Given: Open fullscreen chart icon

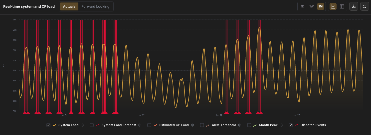Looking at the screenshot, I should 365,6.
